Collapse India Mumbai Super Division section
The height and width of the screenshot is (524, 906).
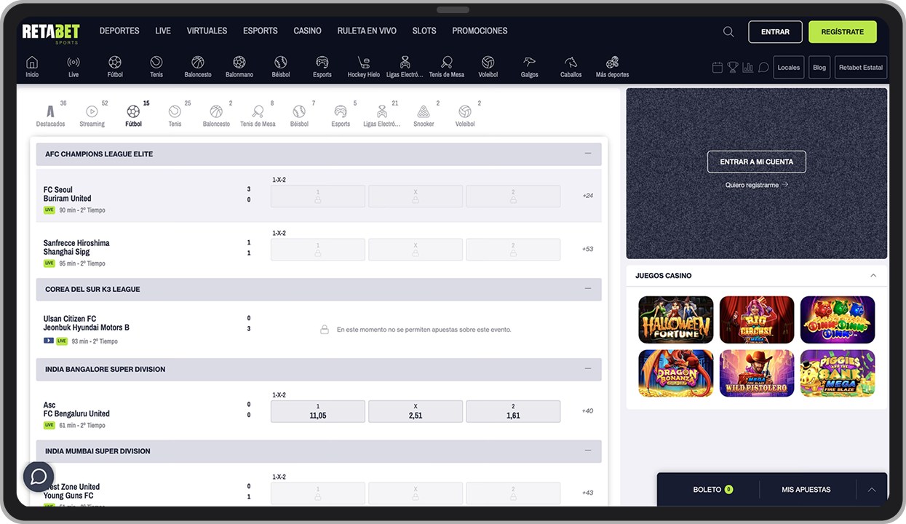tap(588, 451)
